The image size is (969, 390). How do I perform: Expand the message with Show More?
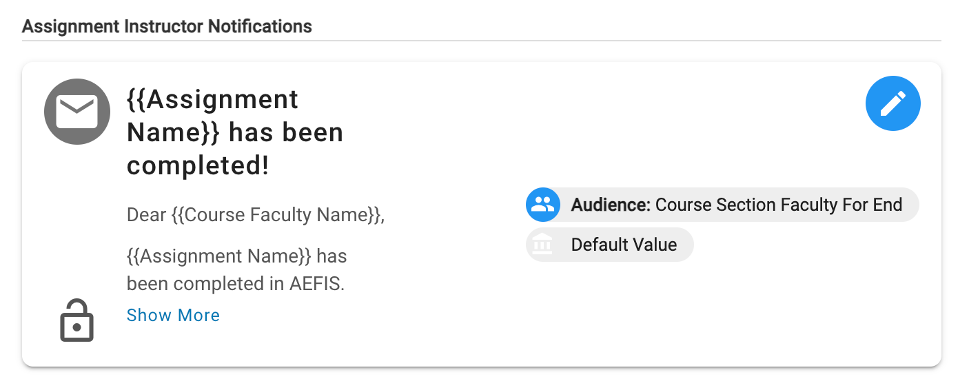tap(173, 315)
